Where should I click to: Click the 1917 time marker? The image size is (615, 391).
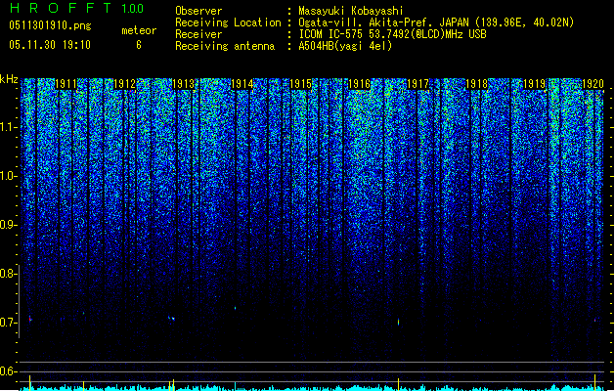(x=418, y=84)
